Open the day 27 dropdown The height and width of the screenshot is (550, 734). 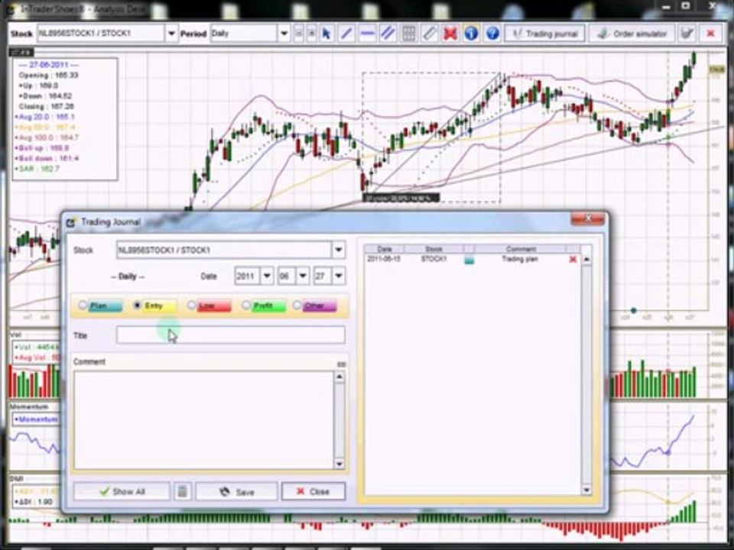[339, 276]
